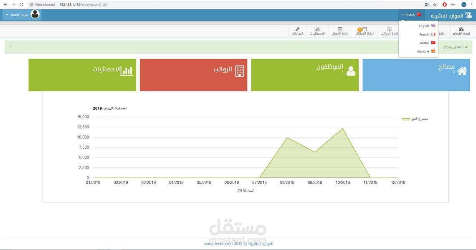Click the 08/2019 data point on chart
The image size is (476, 250).
(x=287, y=137)
